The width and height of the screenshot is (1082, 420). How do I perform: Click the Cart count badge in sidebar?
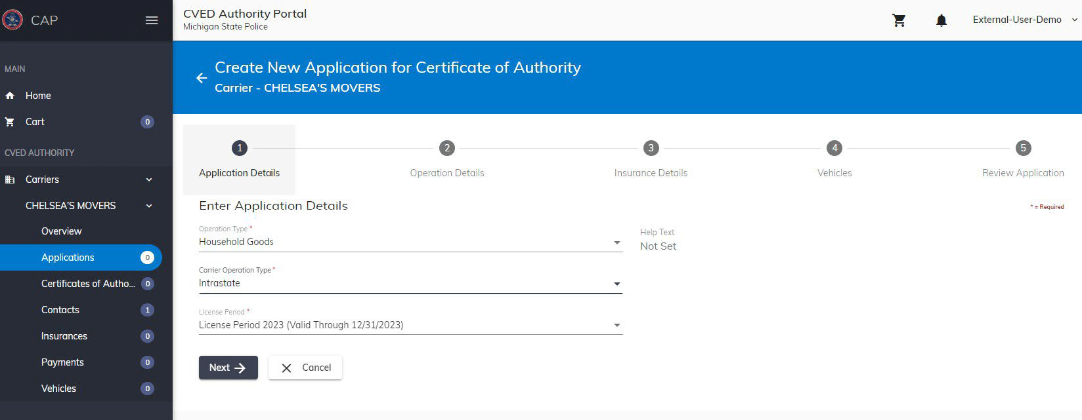[x=148, y=122]
